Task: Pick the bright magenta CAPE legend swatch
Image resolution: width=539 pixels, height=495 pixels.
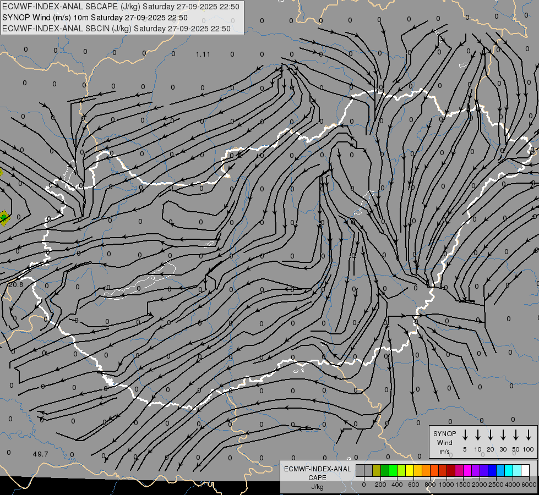Action: (468, 470)
